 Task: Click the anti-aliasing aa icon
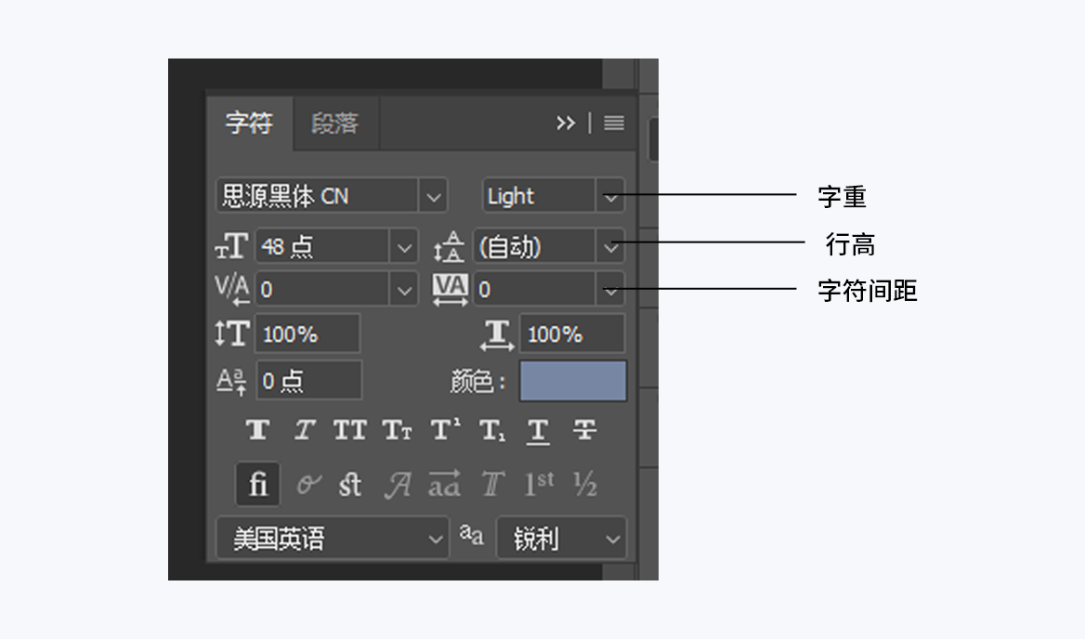pyautogui.click(x=471, y=535)
